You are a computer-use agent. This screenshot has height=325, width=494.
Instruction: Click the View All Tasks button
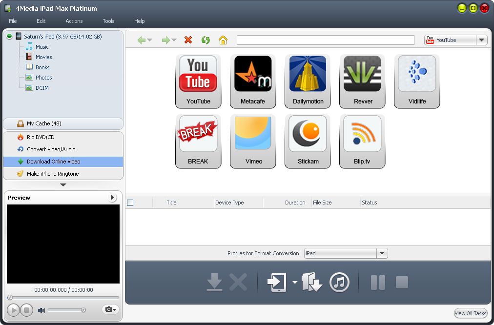tap(471, 313)
